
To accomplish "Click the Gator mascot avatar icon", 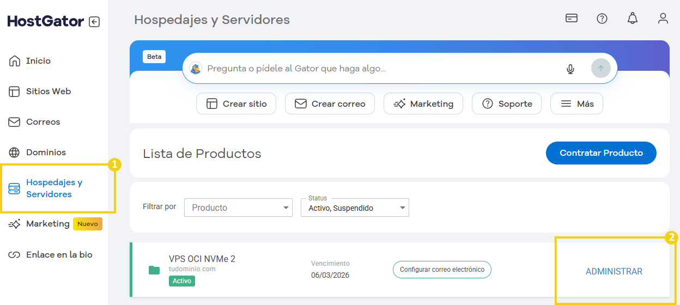I will (196, 69).
